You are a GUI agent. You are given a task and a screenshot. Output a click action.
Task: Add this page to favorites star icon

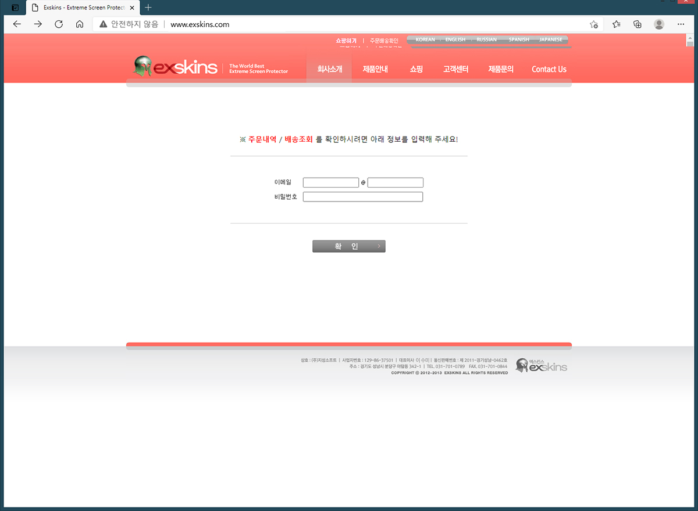[593, 24]
